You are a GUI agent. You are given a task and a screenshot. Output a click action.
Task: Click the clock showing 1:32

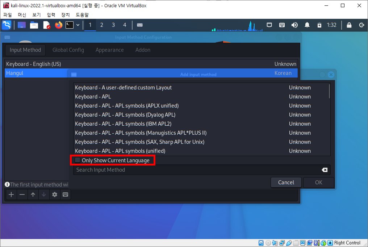click(332, 25)
